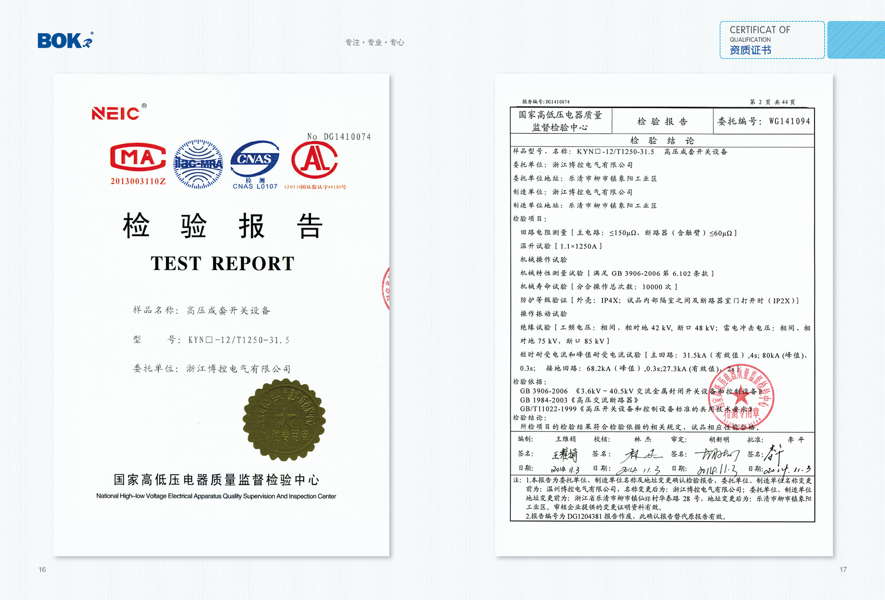Click the 'TEST REPORT' heading
The width and height of the screenshot is (885, 600).
(223, 264)
